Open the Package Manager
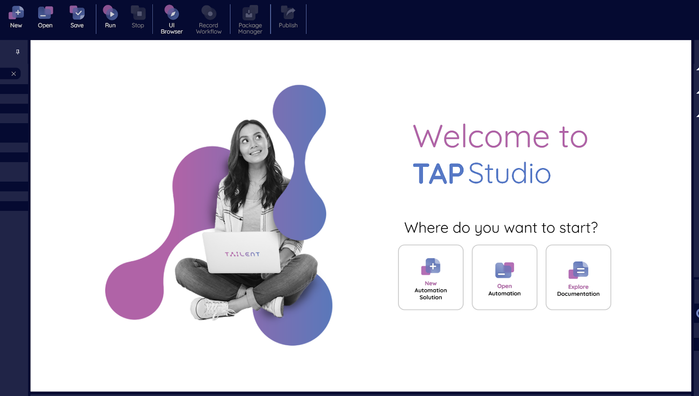Viewport: 699px width, 396px height. [x=250, y=20]
